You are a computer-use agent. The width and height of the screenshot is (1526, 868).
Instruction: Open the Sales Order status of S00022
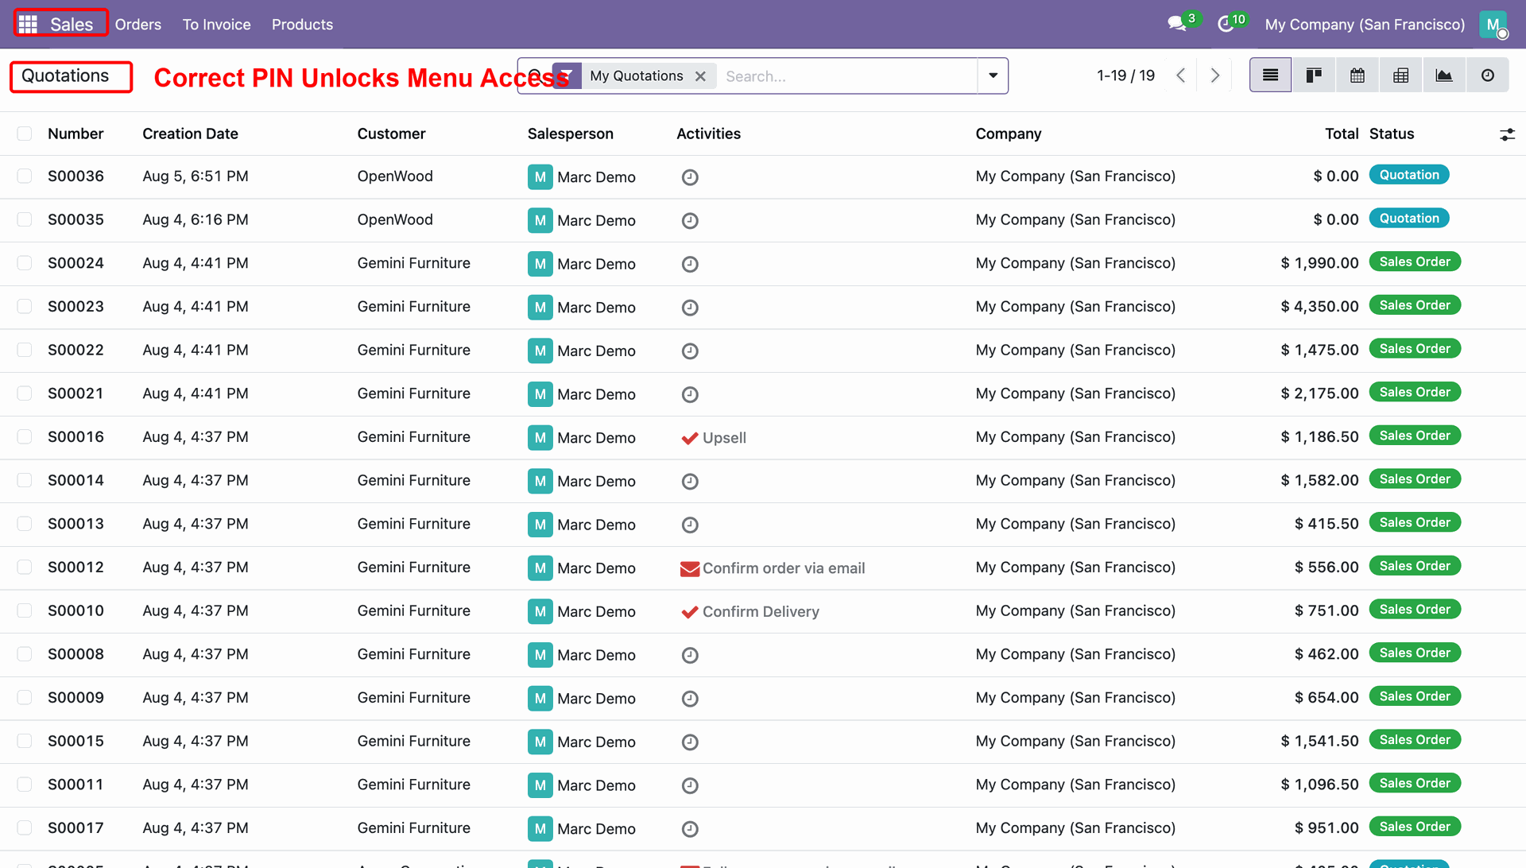1415,349
